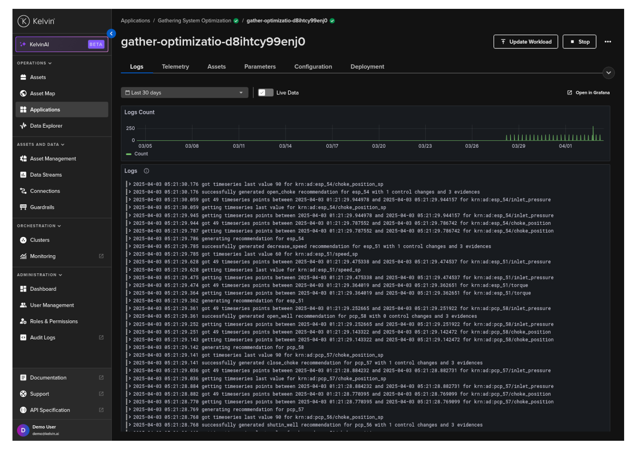Expand the first log entry row
637x450 pixels.
tap(130, 184)
